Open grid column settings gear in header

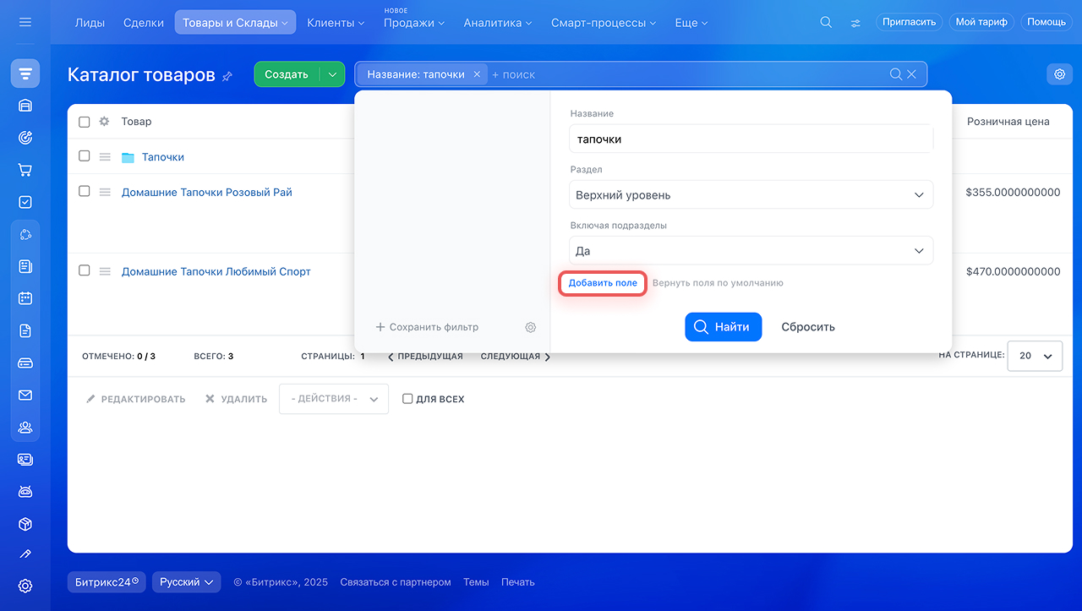tap(104, 122)
